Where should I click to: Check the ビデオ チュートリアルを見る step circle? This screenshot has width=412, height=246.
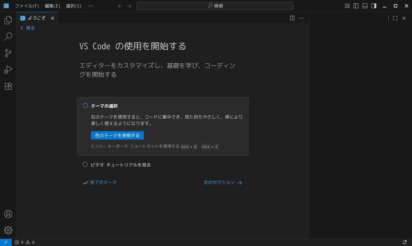pos(85,164)
